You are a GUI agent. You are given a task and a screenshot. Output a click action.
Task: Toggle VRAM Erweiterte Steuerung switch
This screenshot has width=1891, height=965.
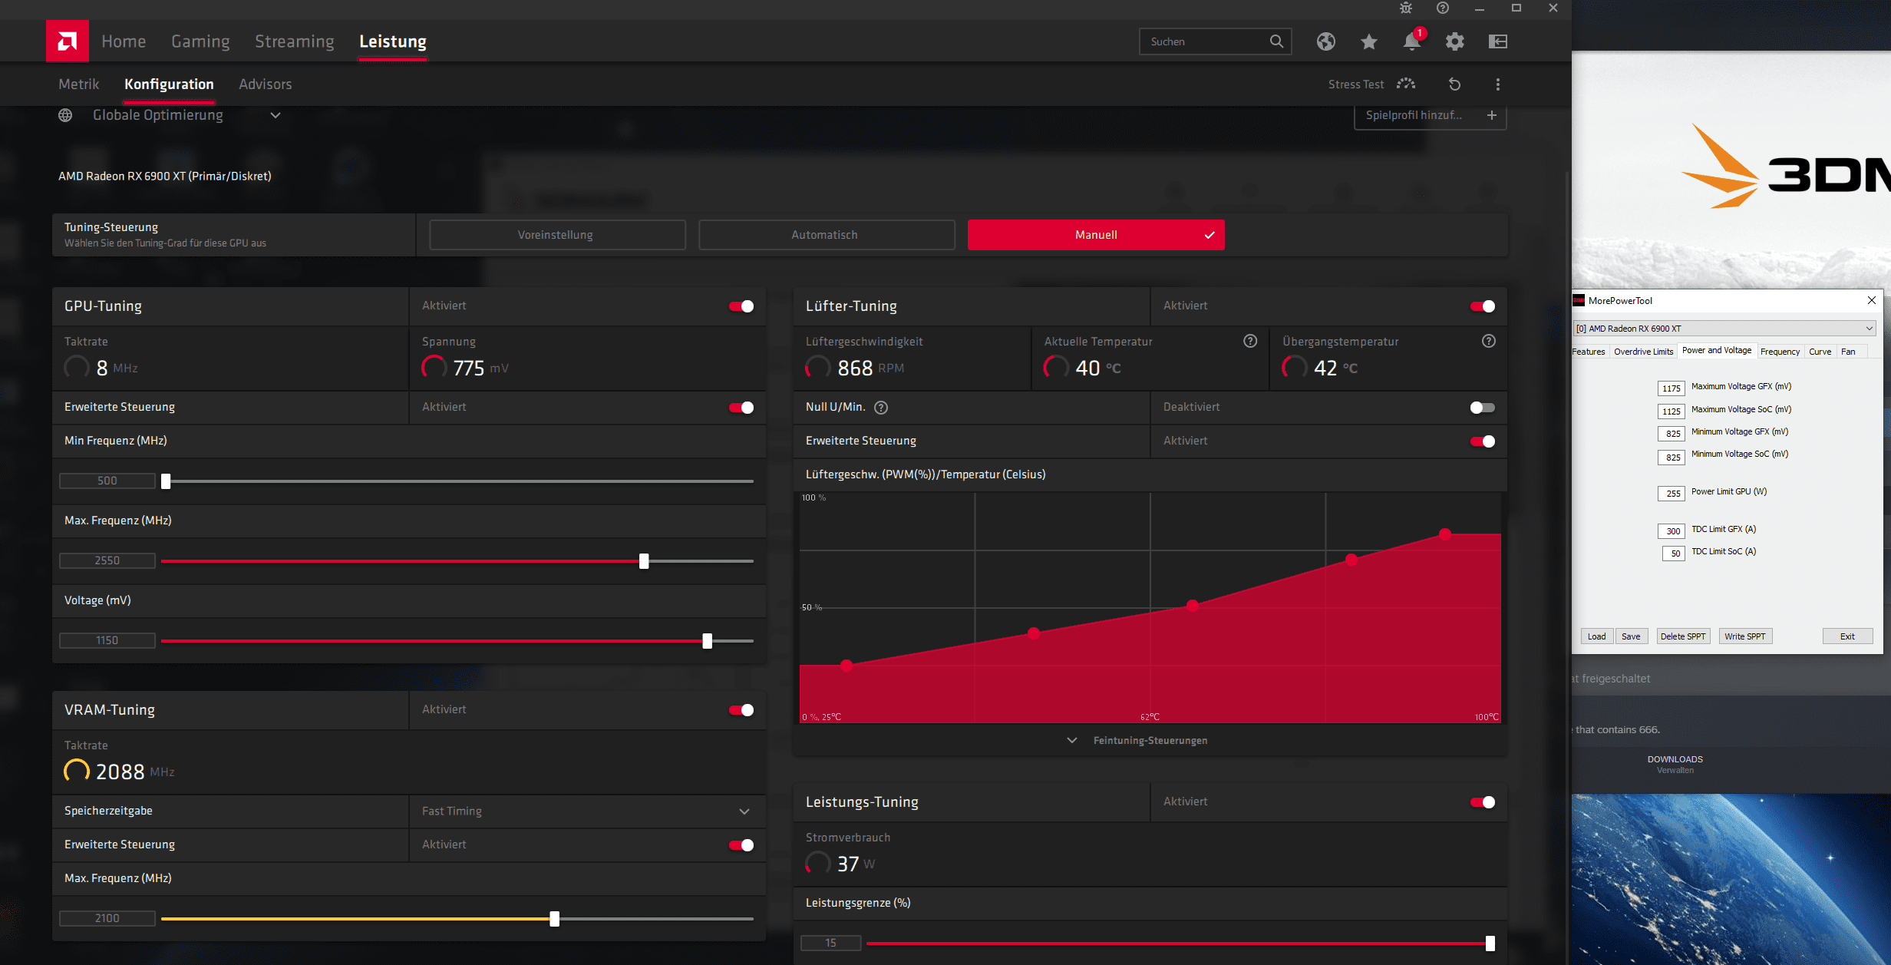(741, 845)
